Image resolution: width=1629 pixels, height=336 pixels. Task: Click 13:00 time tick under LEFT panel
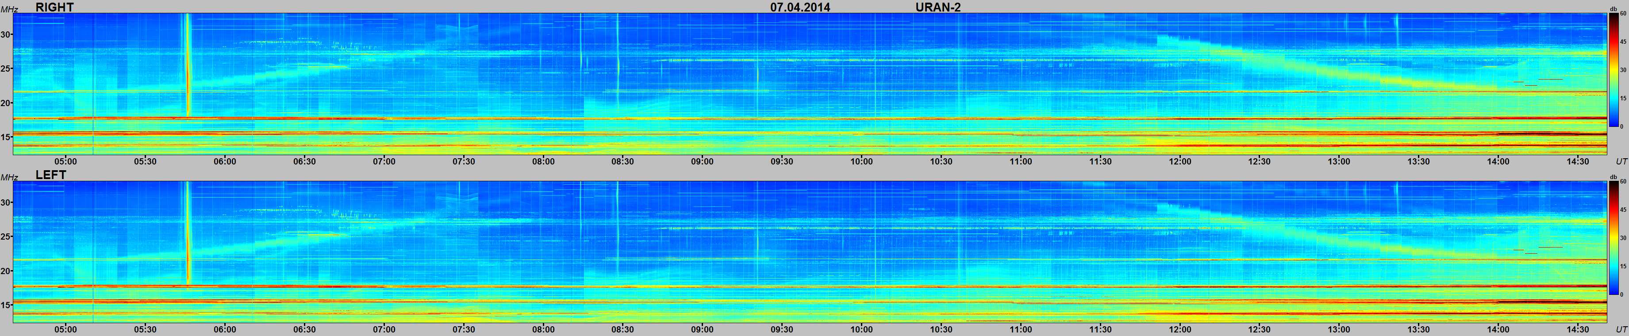click(x=1339, y=330)
